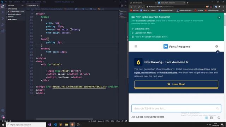Click the Brave Shields lion icon

coord(207,7)
